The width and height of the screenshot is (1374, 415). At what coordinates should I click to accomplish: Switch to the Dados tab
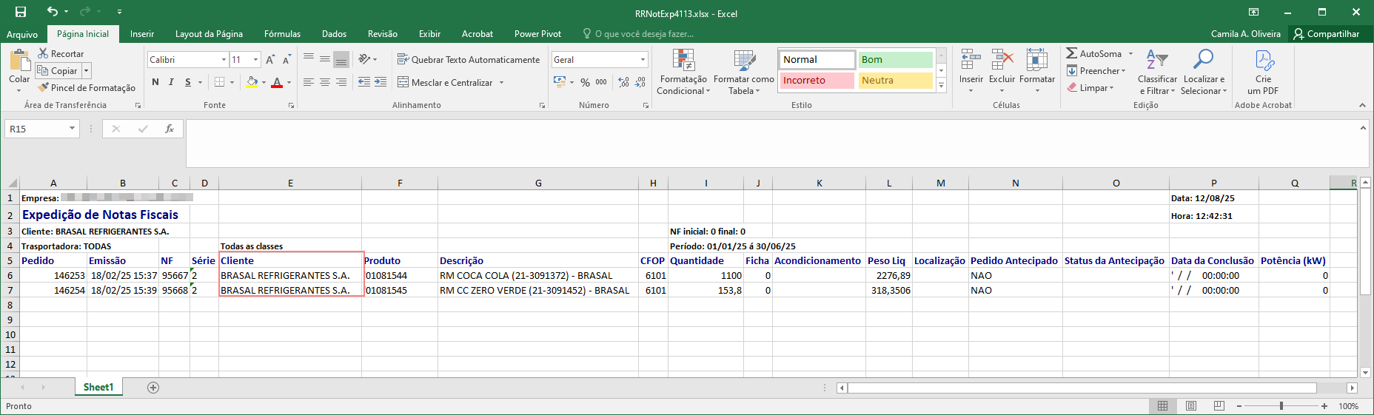click(334, 34)
